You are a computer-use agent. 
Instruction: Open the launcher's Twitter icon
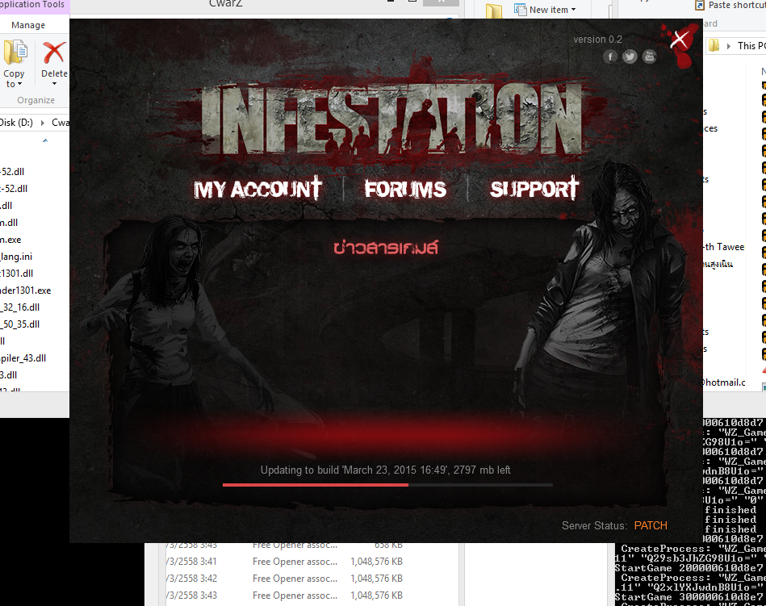tap(630, 56)
